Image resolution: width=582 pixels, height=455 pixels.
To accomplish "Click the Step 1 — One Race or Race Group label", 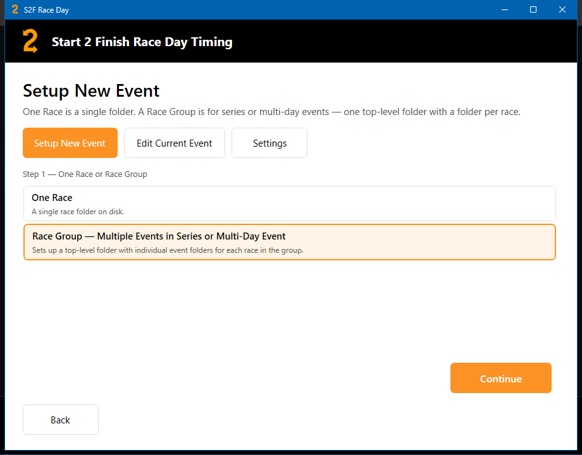I will [85, 174].
